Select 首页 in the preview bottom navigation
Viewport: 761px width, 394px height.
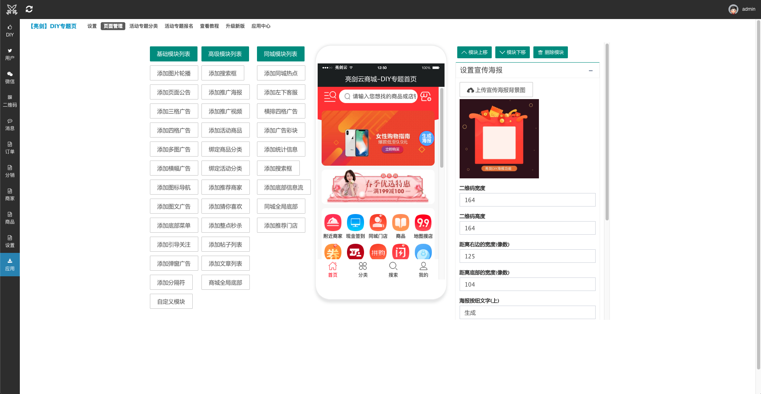coord(333,269)
